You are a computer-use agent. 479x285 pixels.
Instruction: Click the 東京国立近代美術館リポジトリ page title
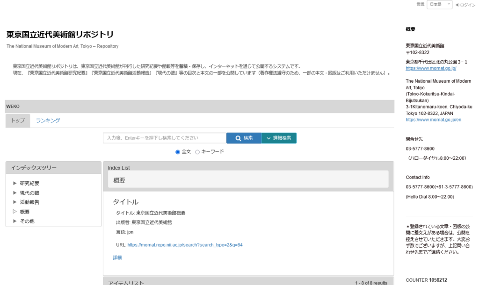(x=60, y=35)
